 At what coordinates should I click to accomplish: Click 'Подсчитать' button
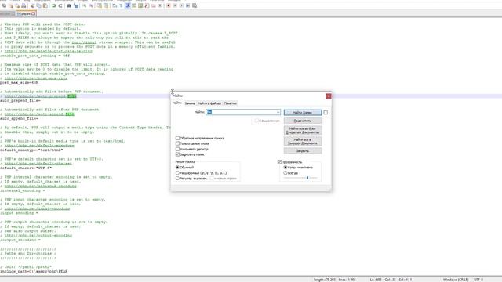coord(303,121)
